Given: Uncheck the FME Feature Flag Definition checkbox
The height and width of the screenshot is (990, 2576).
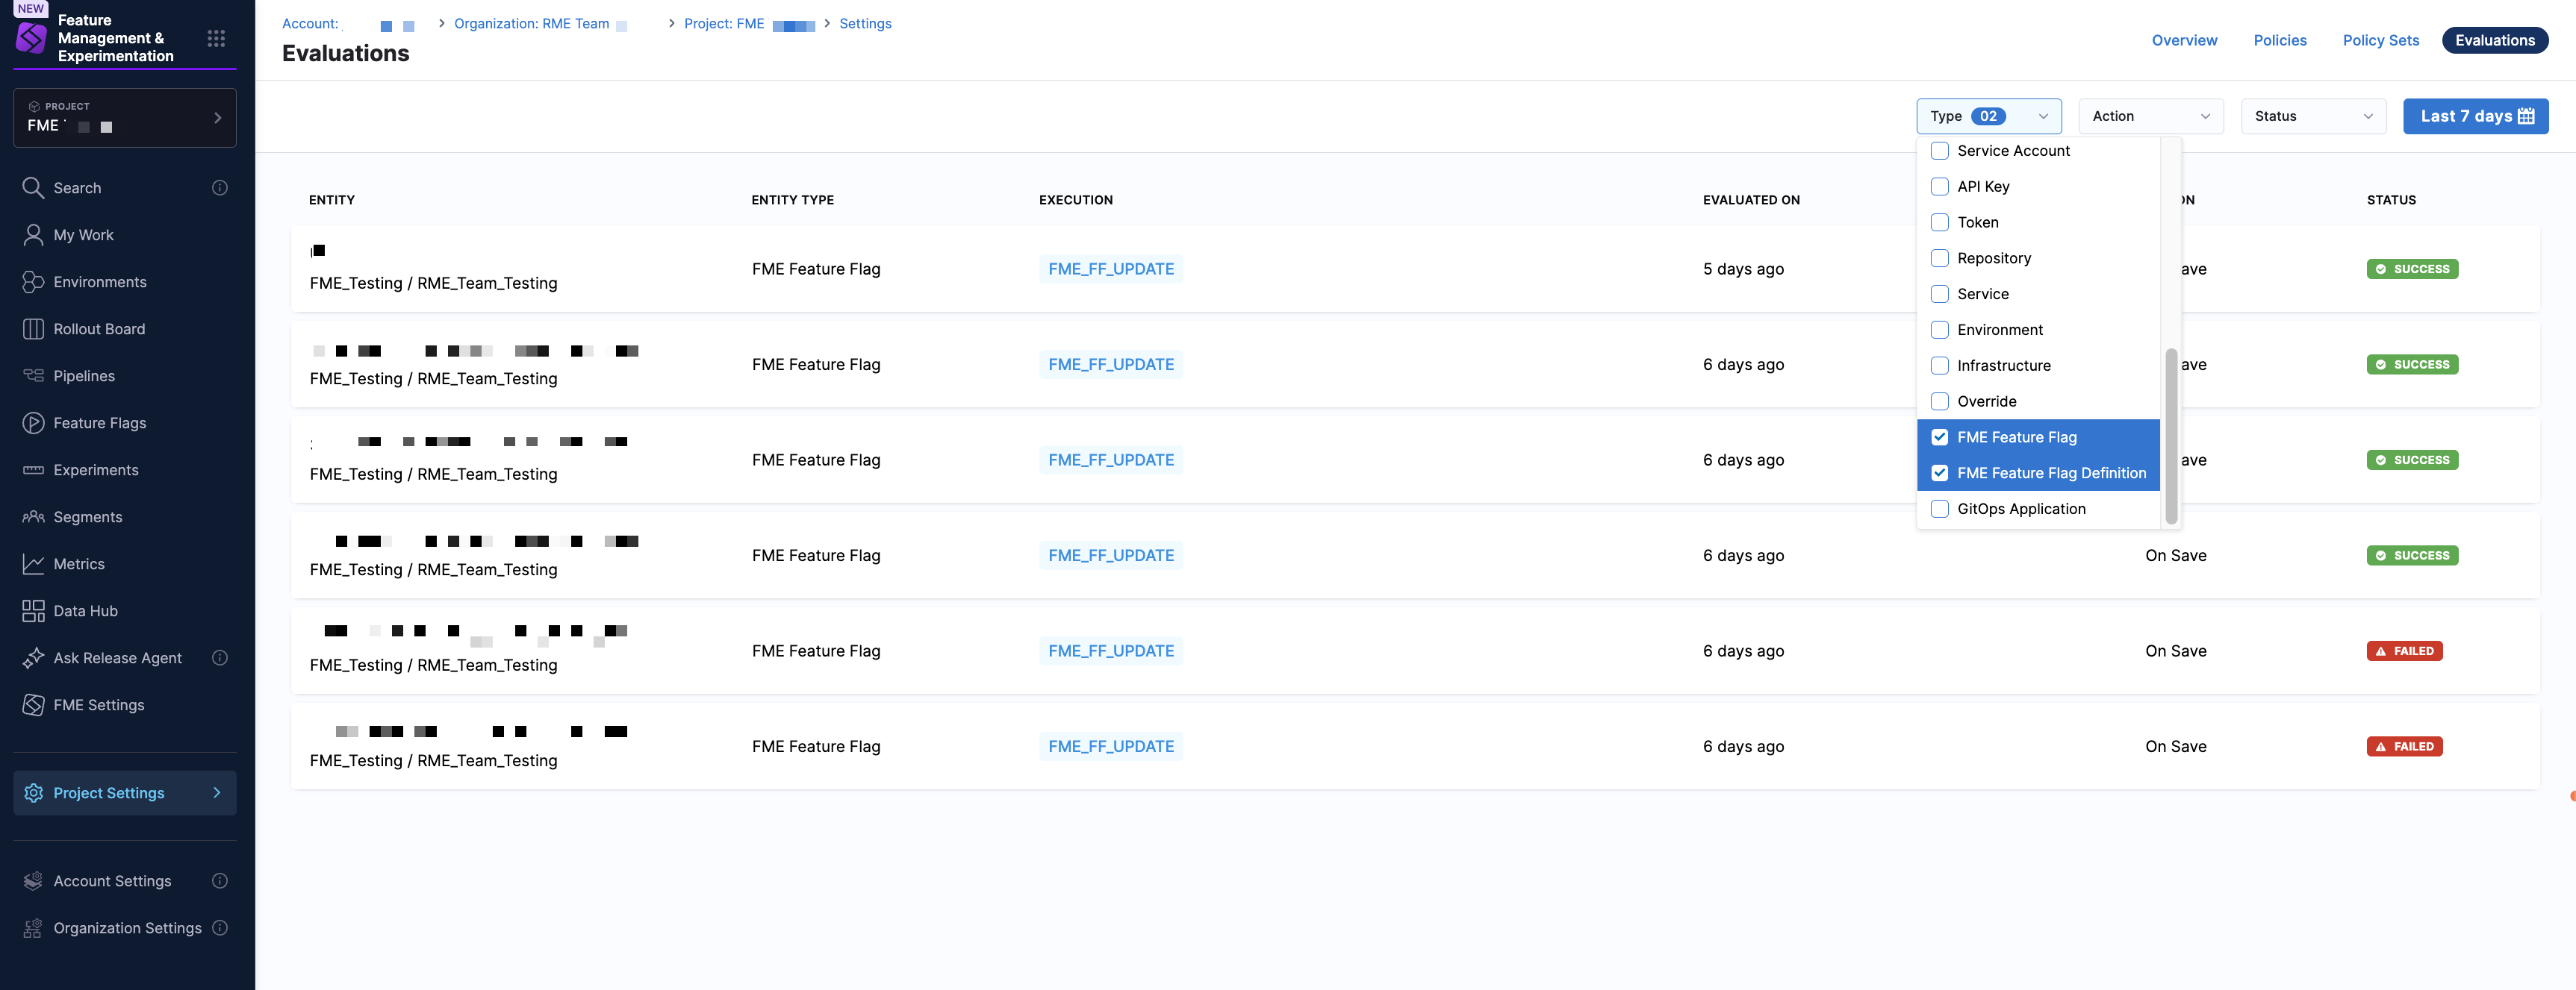Looking at the screenshot, I should tap(1939, 472).
